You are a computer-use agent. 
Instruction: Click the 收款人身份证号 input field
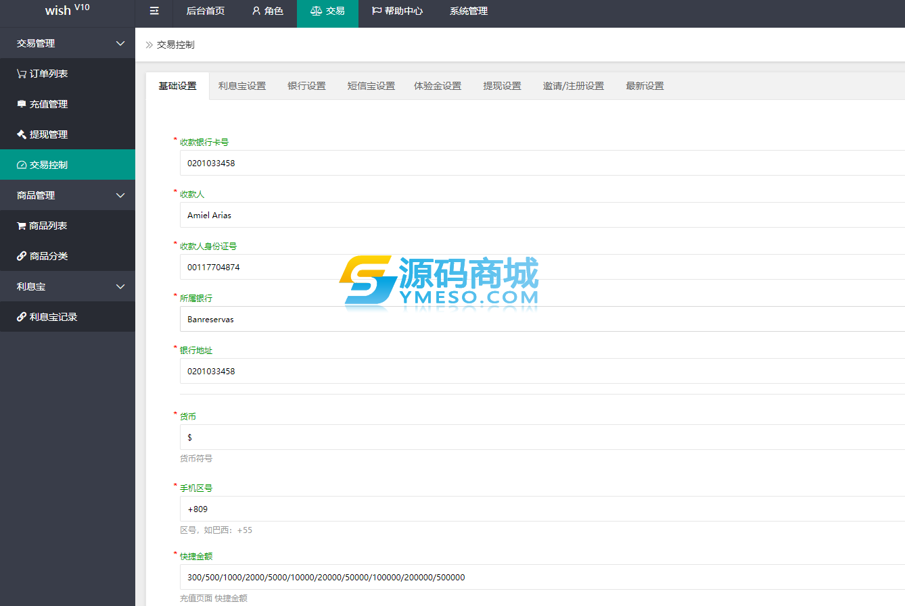(542, 267)
